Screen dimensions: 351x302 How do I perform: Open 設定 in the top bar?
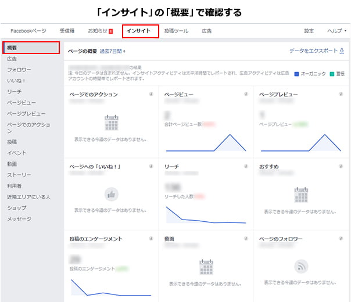click(x=309, y=30)
